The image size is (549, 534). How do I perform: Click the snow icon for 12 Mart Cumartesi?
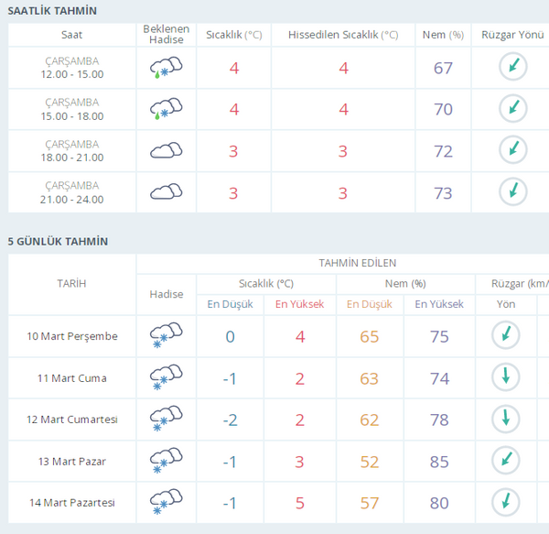(x=166, y=419)
